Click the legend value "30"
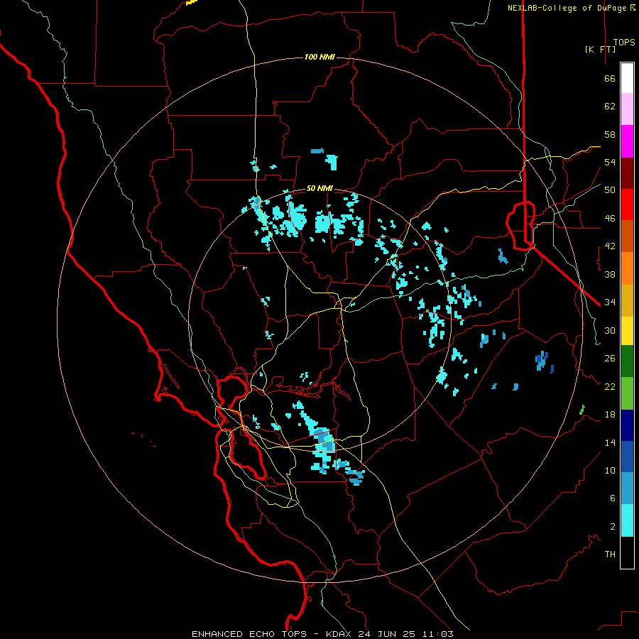639x639 pixels. (610, 330)
